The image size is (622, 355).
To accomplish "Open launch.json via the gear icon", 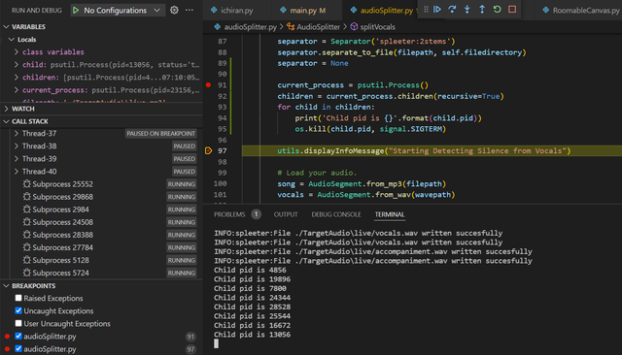I will pyautogui.click(x=174, y=11).
